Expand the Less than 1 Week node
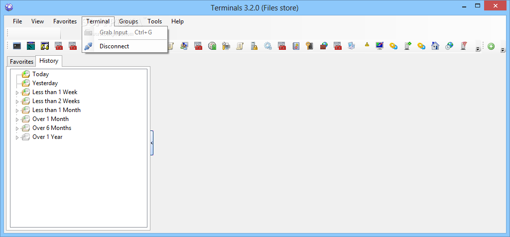 tap(17, 93)
